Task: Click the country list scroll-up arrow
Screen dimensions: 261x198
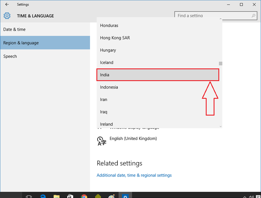Action: [221, 19]
